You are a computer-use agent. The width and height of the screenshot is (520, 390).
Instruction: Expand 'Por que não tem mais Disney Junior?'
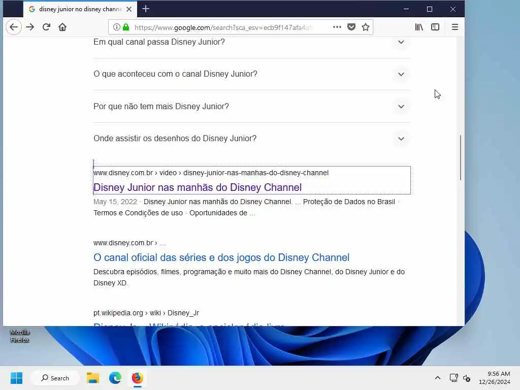252,107
